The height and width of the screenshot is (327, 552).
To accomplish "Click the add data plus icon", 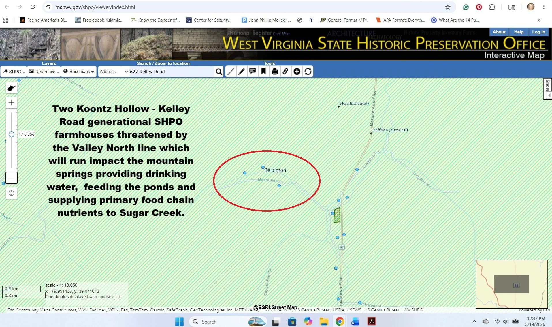I will pyautogui.click(x=297, y=72).
